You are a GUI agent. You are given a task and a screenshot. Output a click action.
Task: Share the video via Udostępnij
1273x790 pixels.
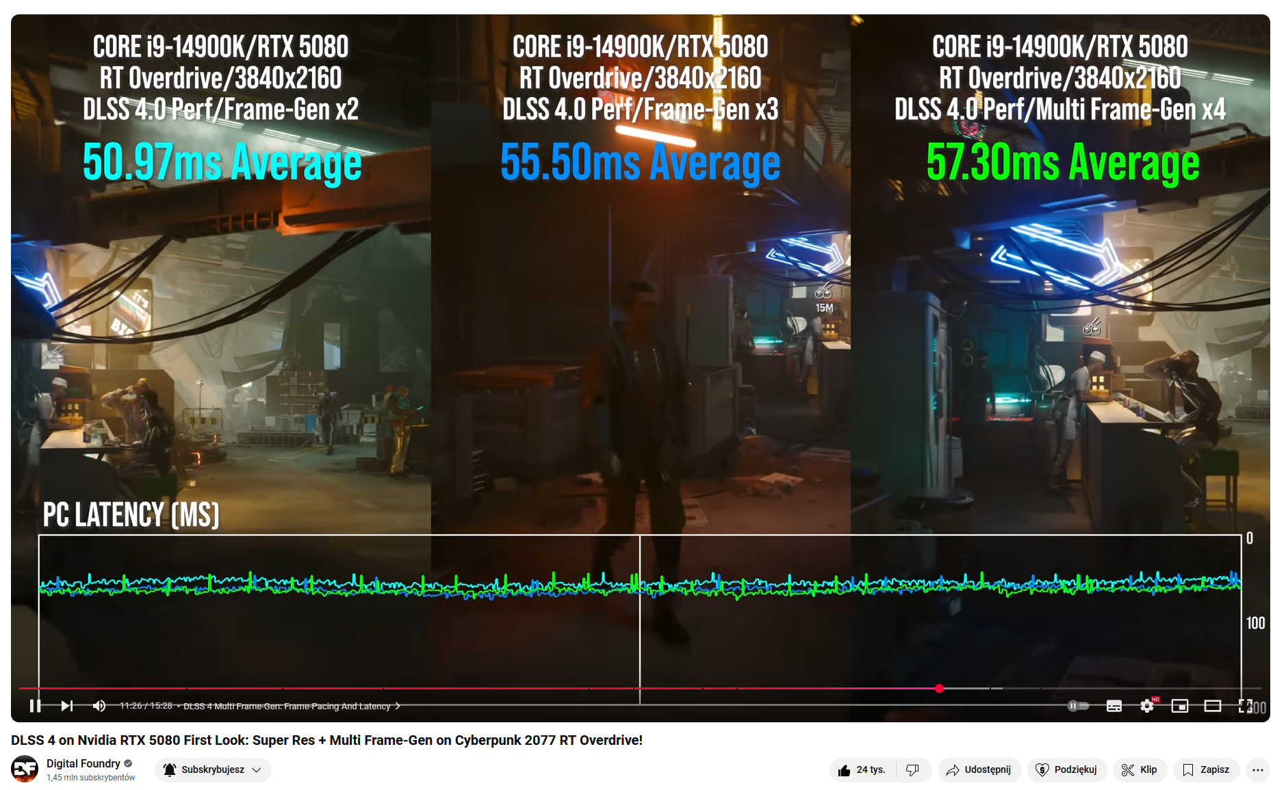point(979,770)
